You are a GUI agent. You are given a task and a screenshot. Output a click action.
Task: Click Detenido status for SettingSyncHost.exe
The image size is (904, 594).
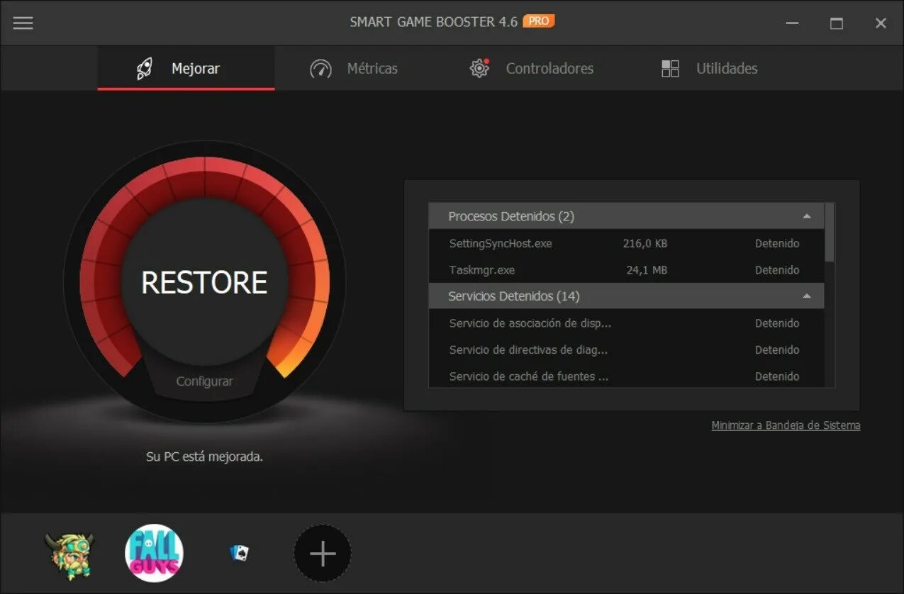click(777, 243)
